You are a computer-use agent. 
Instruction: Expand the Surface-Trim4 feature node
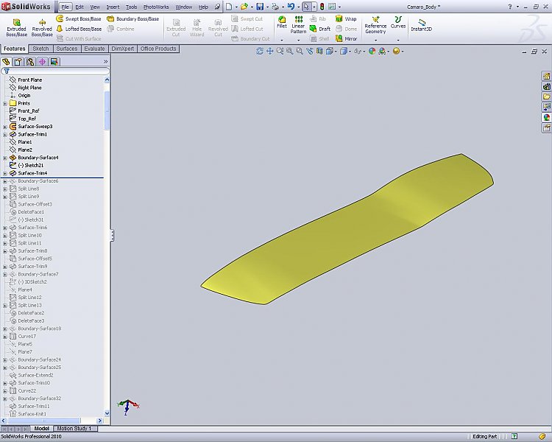[5, 173]
